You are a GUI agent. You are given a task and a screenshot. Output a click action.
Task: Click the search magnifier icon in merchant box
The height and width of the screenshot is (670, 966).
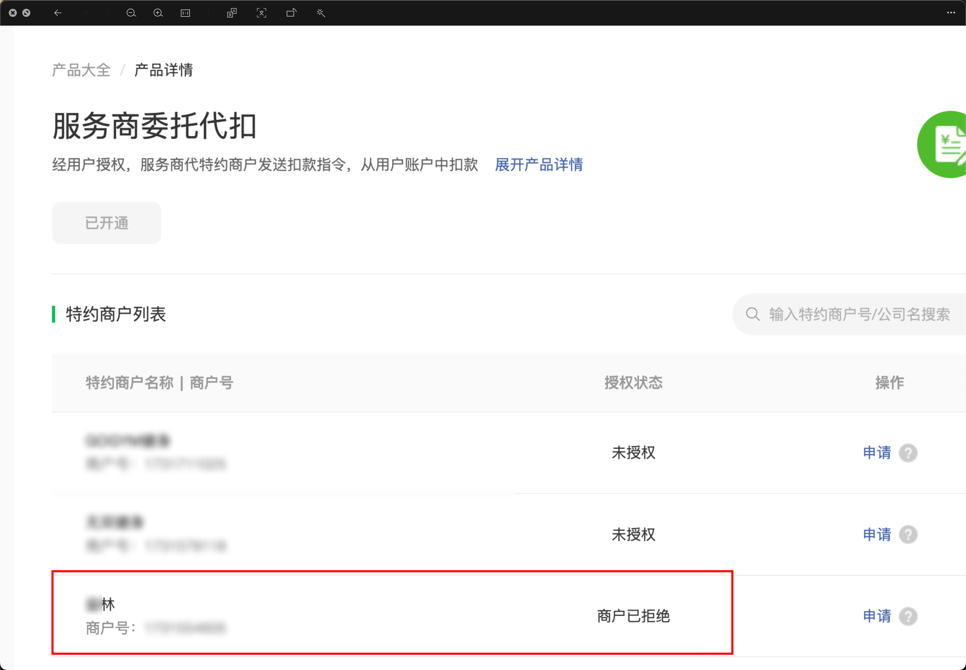[x=753, y=314]
